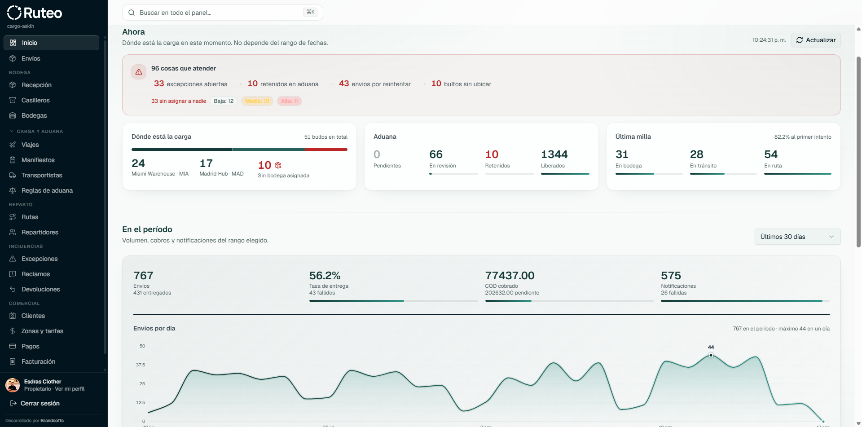This screenshot has width=862, height=427.
Task: Open the Brandsofts developer link
Action: click(x=52, y=421)
